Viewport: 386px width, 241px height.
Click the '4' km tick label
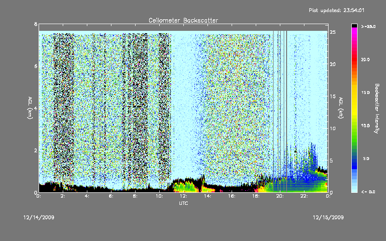pyautogui.click(x=36, y=108)
